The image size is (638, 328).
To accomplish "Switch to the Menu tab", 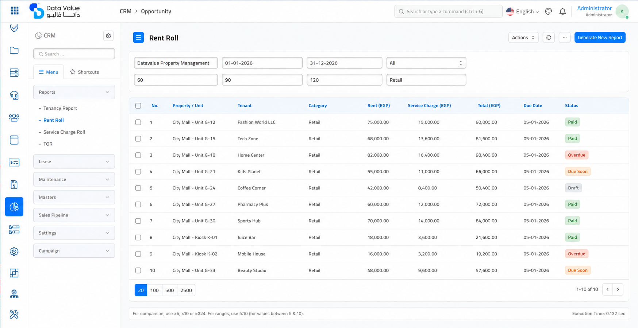I will coord(49,72).
